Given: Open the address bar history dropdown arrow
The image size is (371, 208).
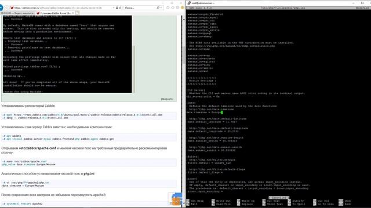Looking at the screenshot, I should click(114, 8).
